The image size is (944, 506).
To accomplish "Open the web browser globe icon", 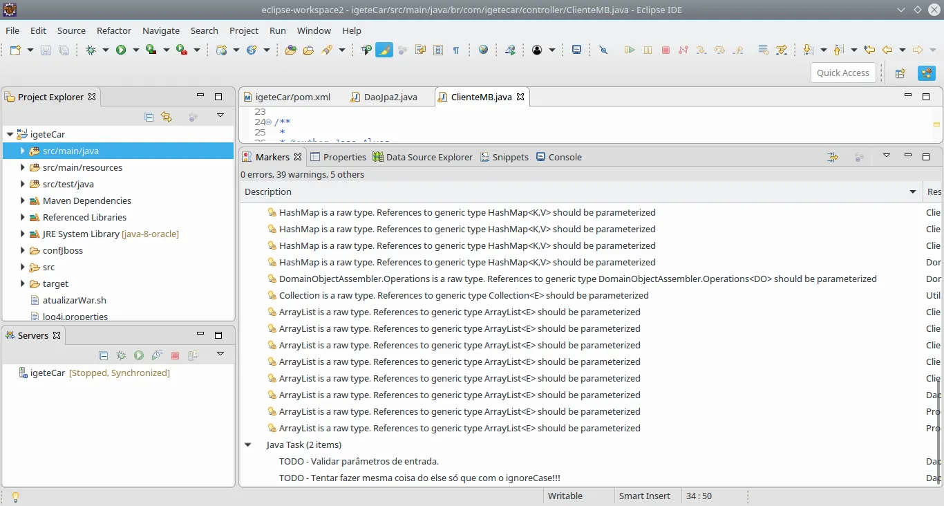I will click(483, 50).
